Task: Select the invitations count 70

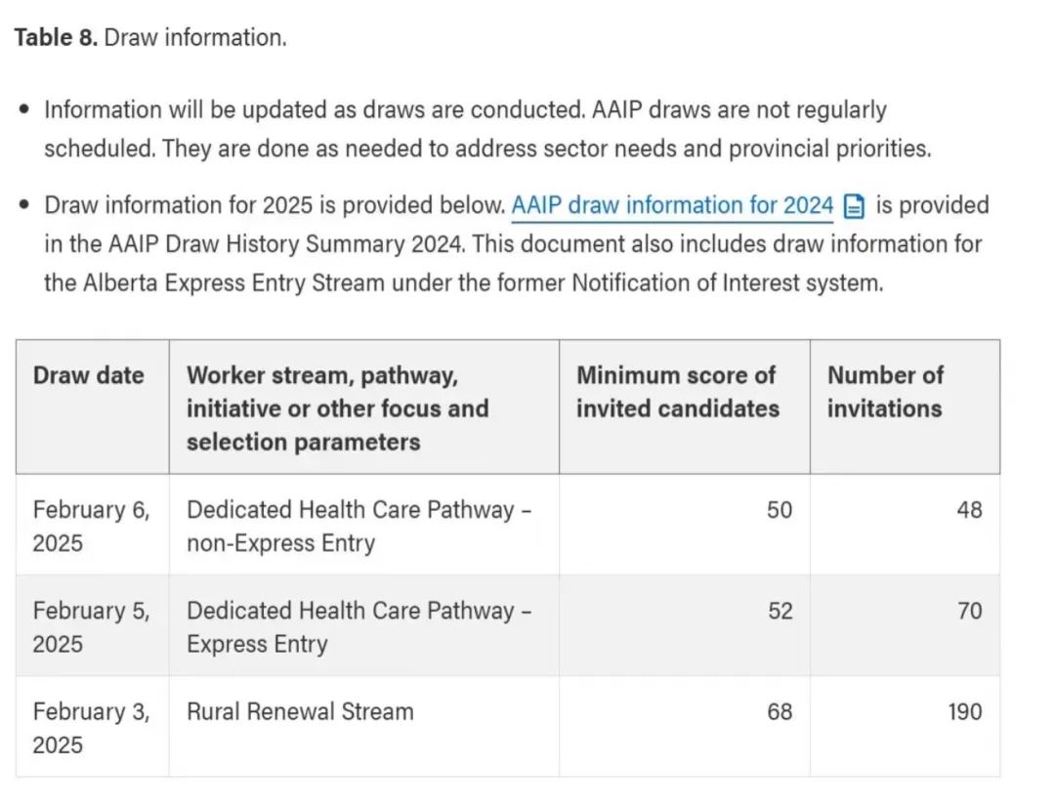Action: coord(969,611)
